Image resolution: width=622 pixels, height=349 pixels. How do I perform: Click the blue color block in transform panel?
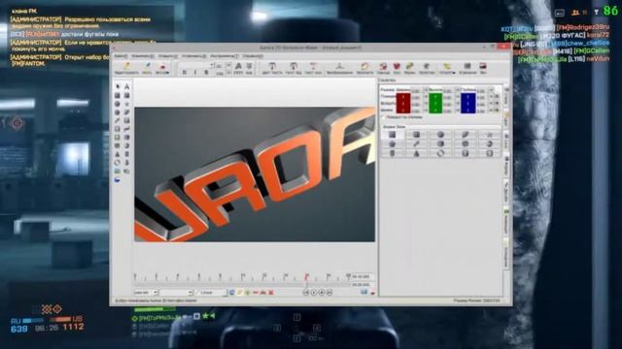[x=468, y=103]
